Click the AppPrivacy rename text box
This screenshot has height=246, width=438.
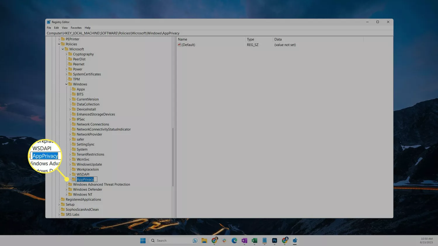86,179
